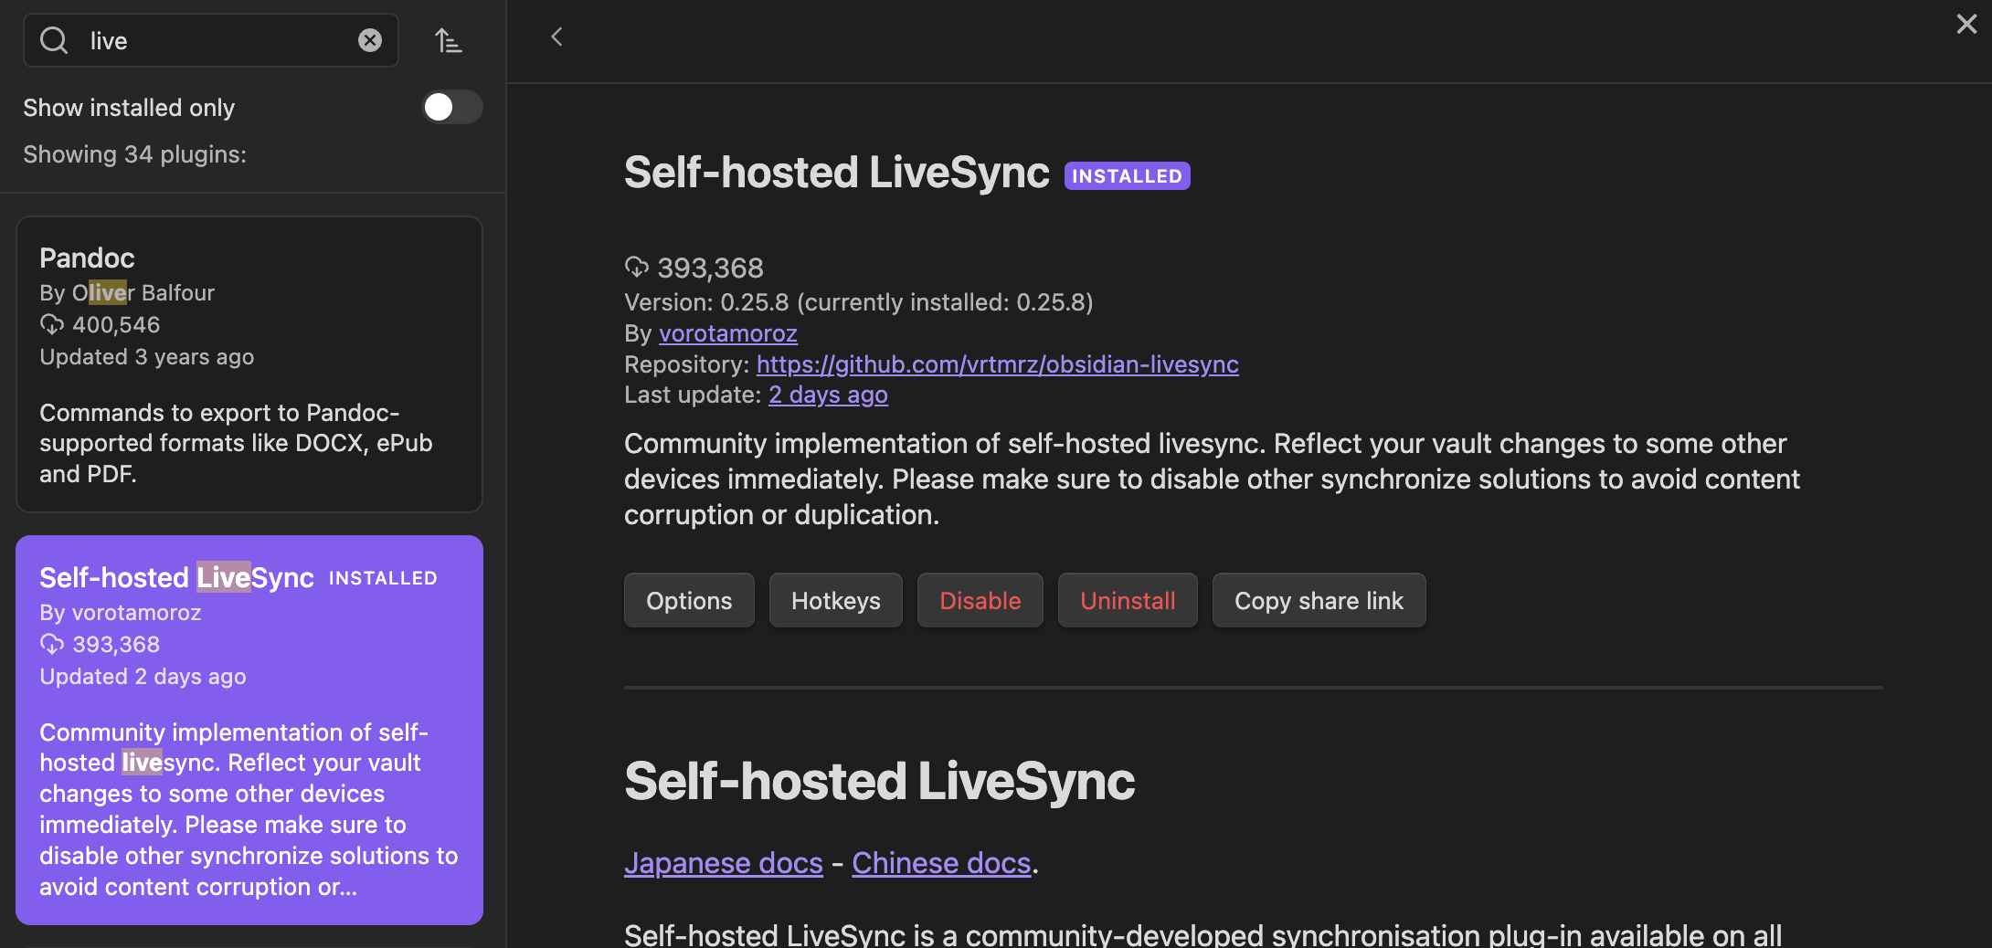Viewport: 1992px width, 948px height.
Task: Open the GitHub repository link
Action: [997, 364]
